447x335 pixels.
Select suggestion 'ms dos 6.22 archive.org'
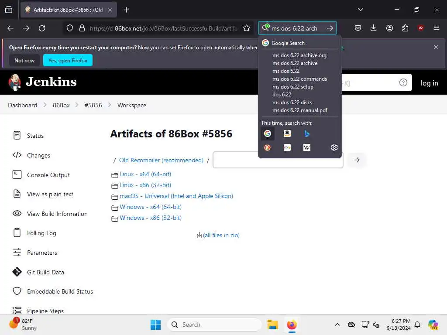[299, 55]
